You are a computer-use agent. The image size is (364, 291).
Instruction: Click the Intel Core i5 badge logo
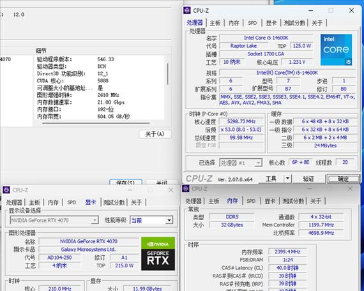point(336,50)
